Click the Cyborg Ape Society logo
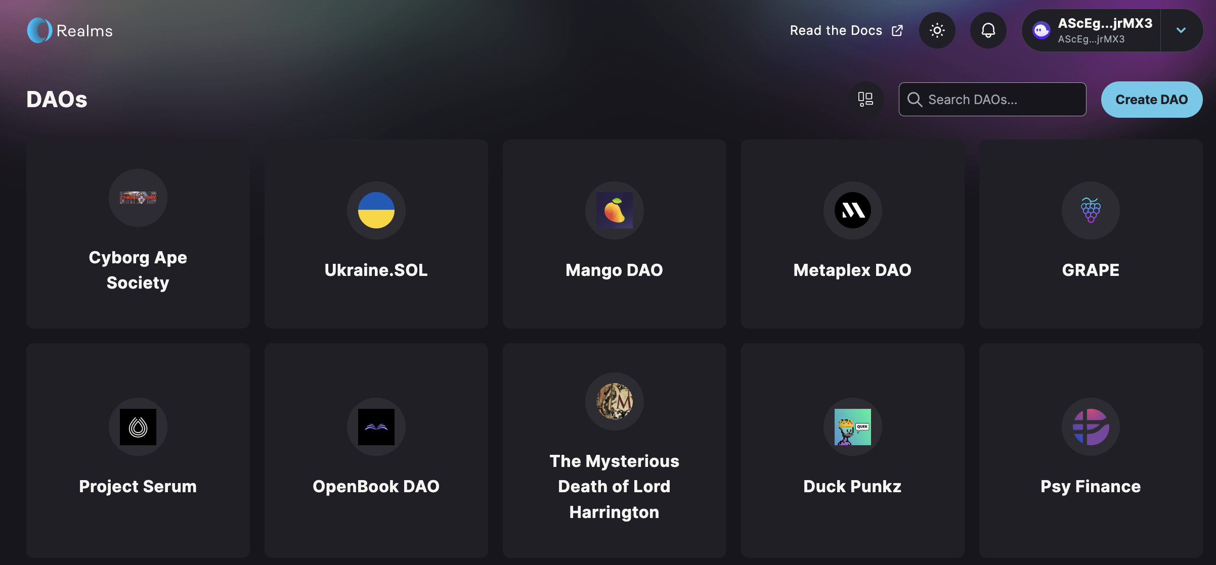 tap(138, 198)
